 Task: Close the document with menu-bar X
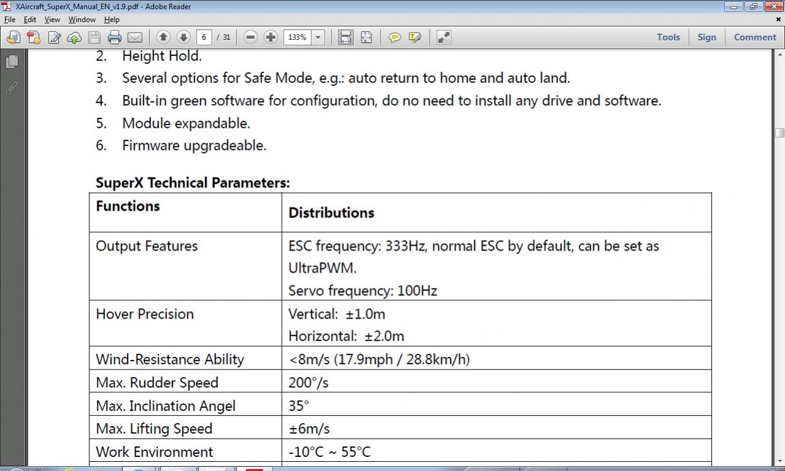coord(778,20)
